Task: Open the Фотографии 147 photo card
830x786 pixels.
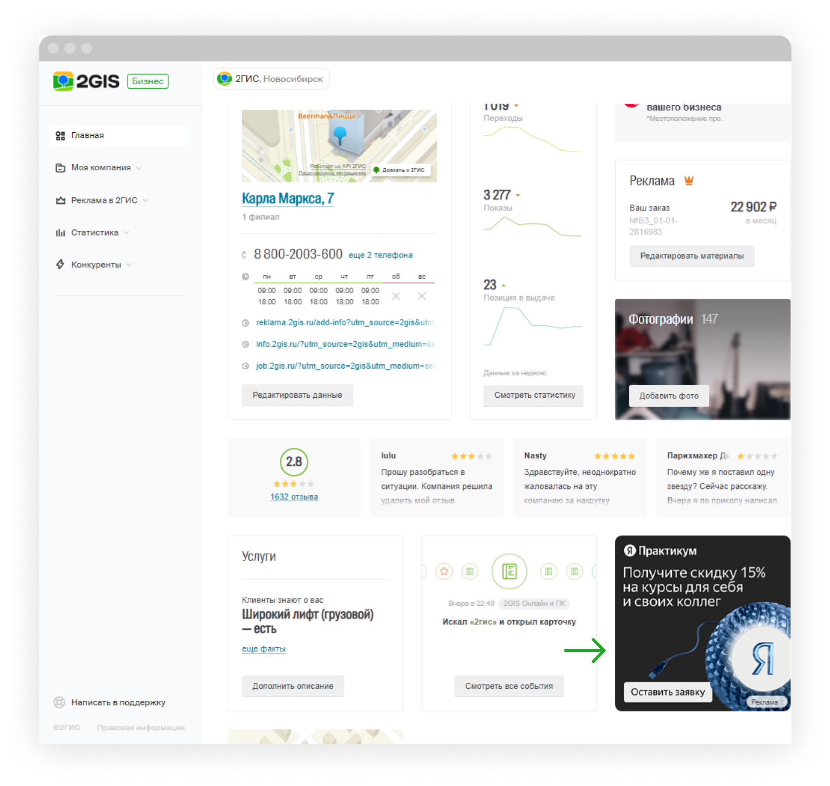Action: [x=702, y=359]
